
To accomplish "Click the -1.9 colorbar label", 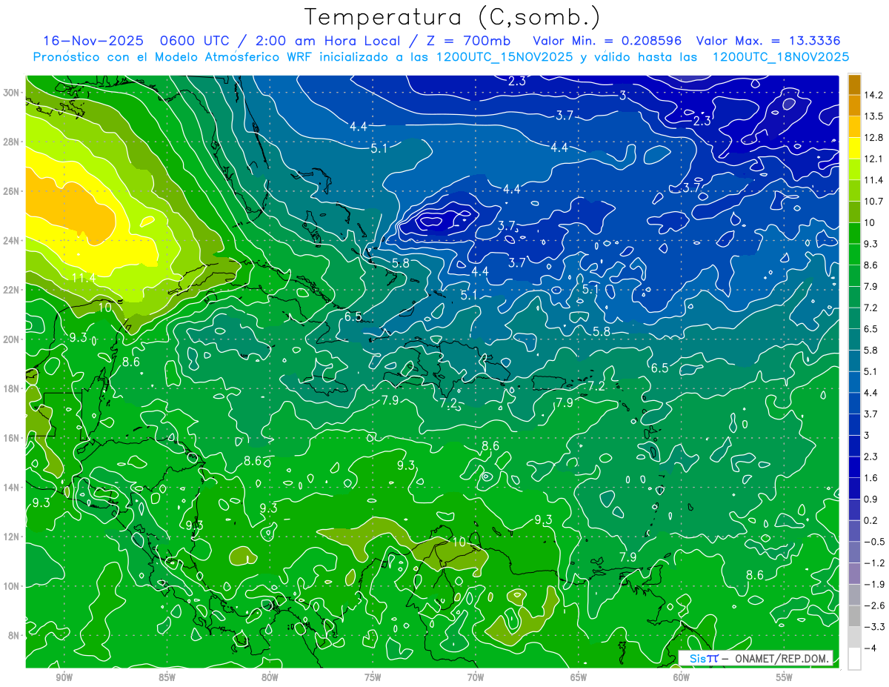I will [x=875, y=584].
